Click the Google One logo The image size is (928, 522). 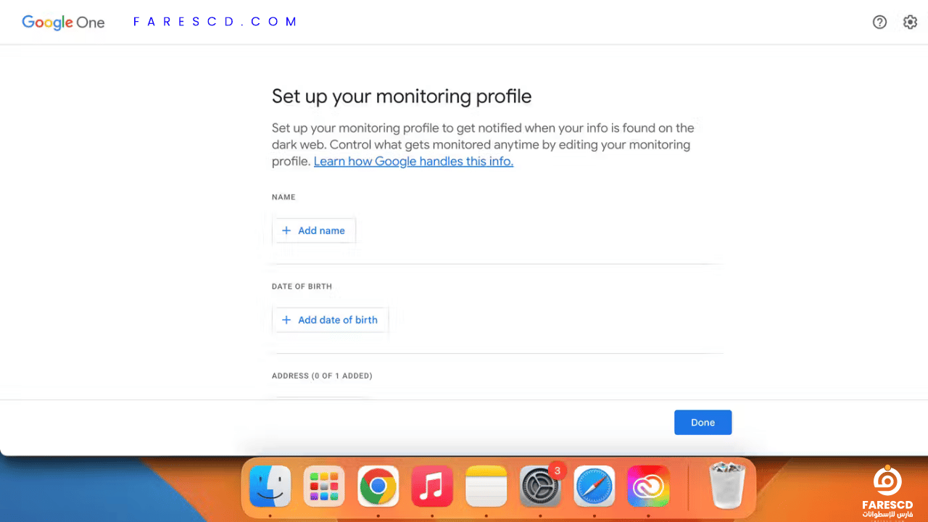(63, 22)
